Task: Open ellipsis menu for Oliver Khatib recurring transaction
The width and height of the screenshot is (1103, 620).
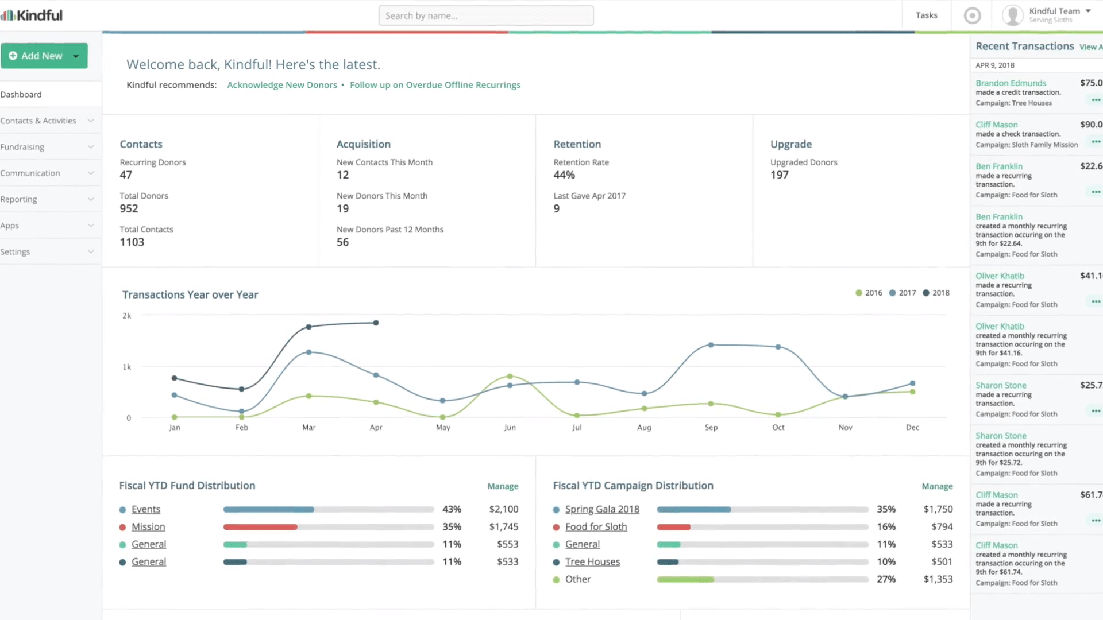Action: pos(1096,301)
